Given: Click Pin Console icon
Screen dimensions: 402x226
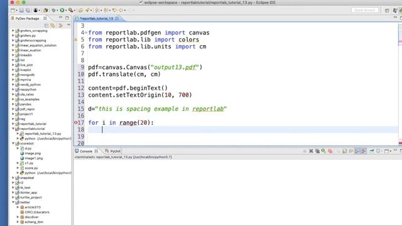Looking at the screenshot, I should 372,151.
